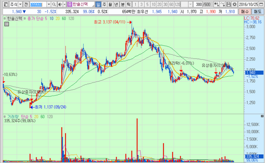
Task: Click the stock code search magnifier icon
Action: coord(54,4)
